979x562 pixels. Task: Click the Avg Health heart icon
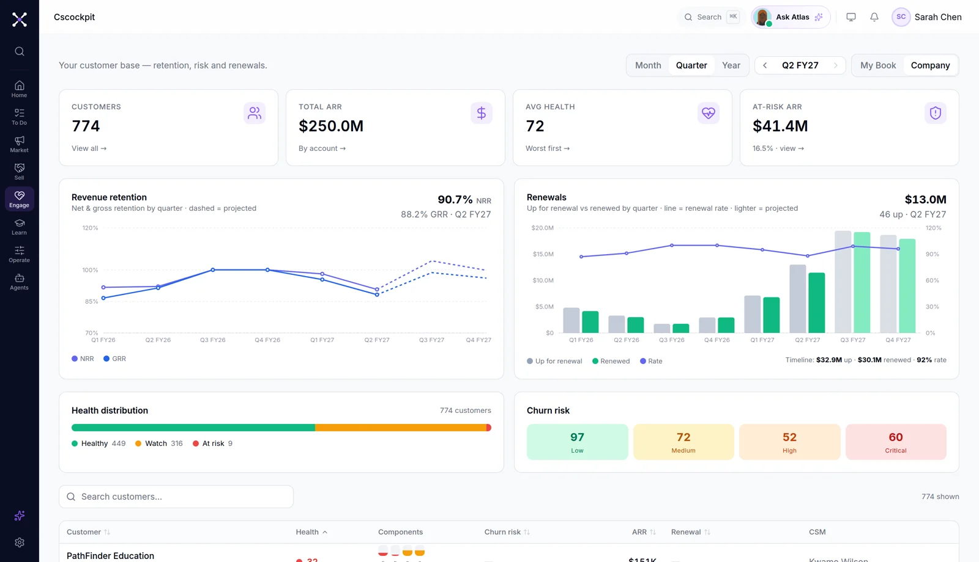(x=709, y=113)
